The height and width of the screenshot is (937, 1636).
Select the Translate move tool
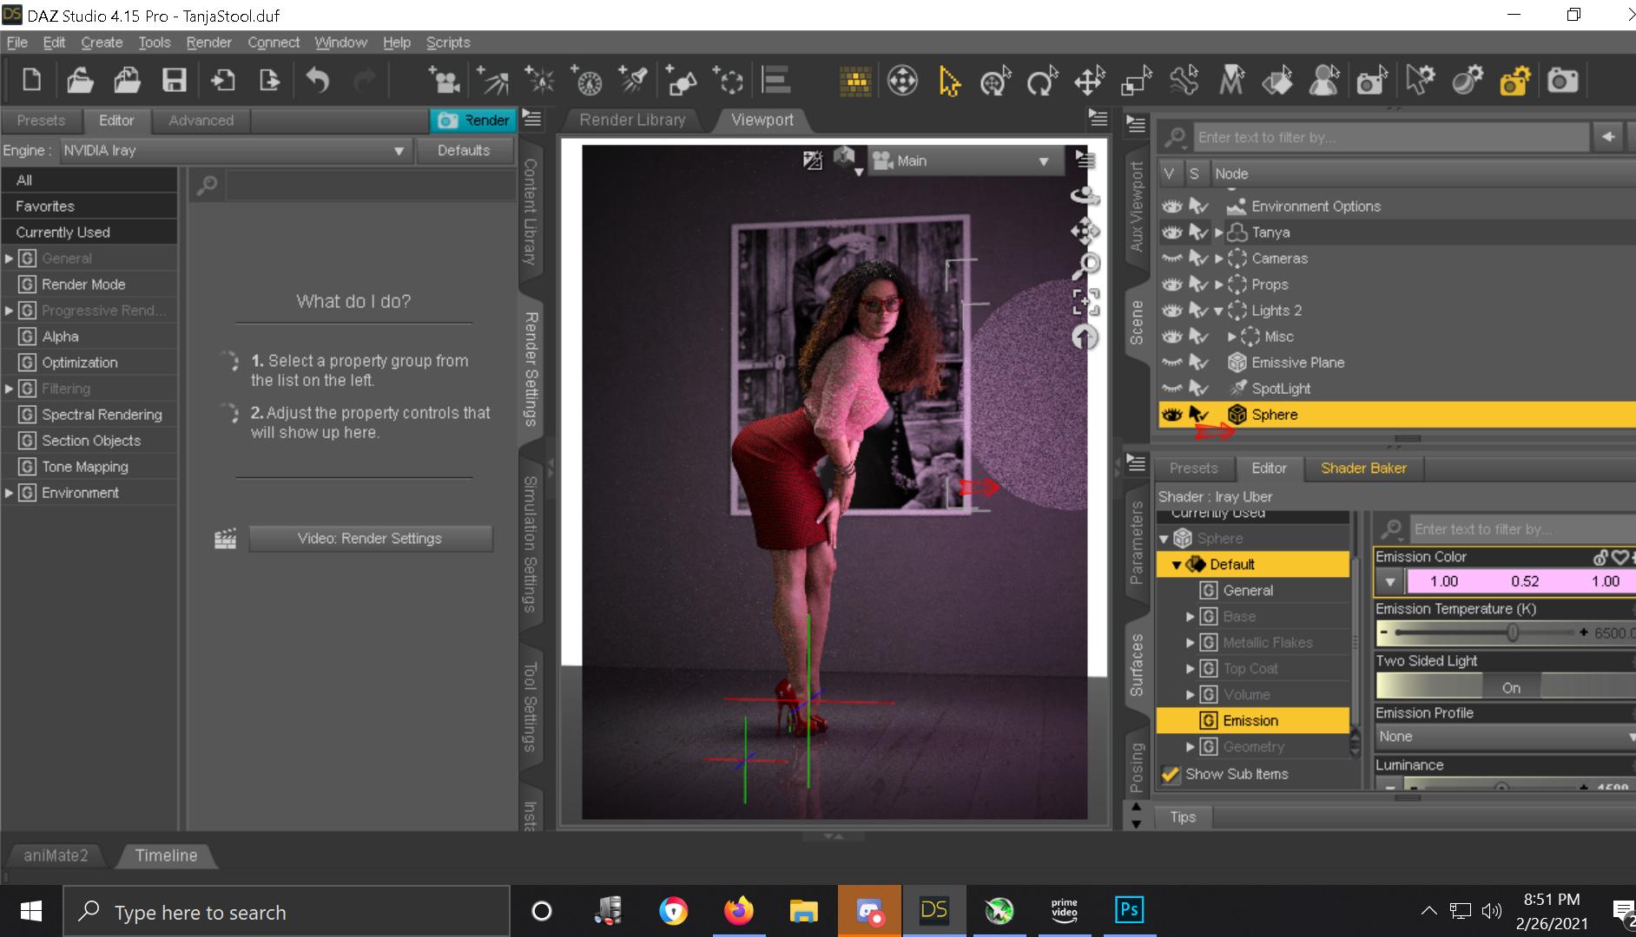pyautogui.click(x=1089, y=82)
